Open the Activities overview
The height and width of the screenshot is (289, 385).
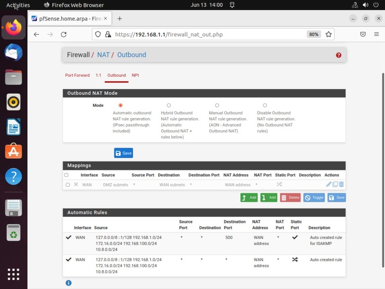point(18,5)
